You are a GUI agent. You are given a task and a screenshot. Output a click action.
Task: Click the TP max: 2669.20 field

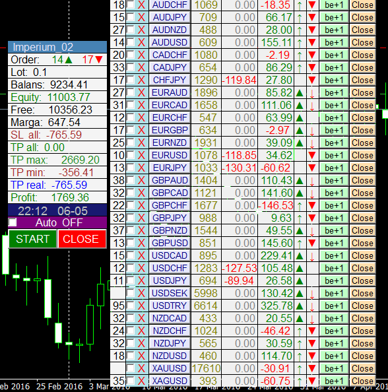[57, 160]
